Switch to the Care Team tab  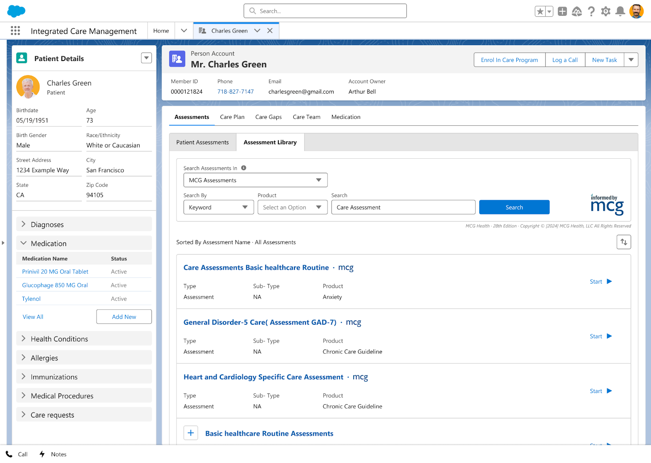click(307, 117)
